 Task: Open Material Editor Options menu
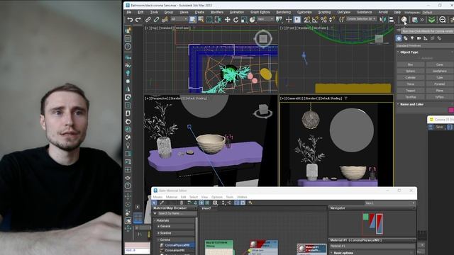click(x=217, y=197)
